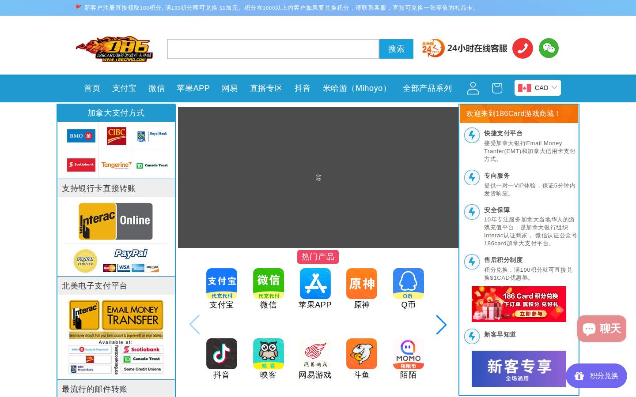The height and width of the screenshot is (397, 636).
Task: Open the 抖音 navigation menu item
Action: pos(303,88)
